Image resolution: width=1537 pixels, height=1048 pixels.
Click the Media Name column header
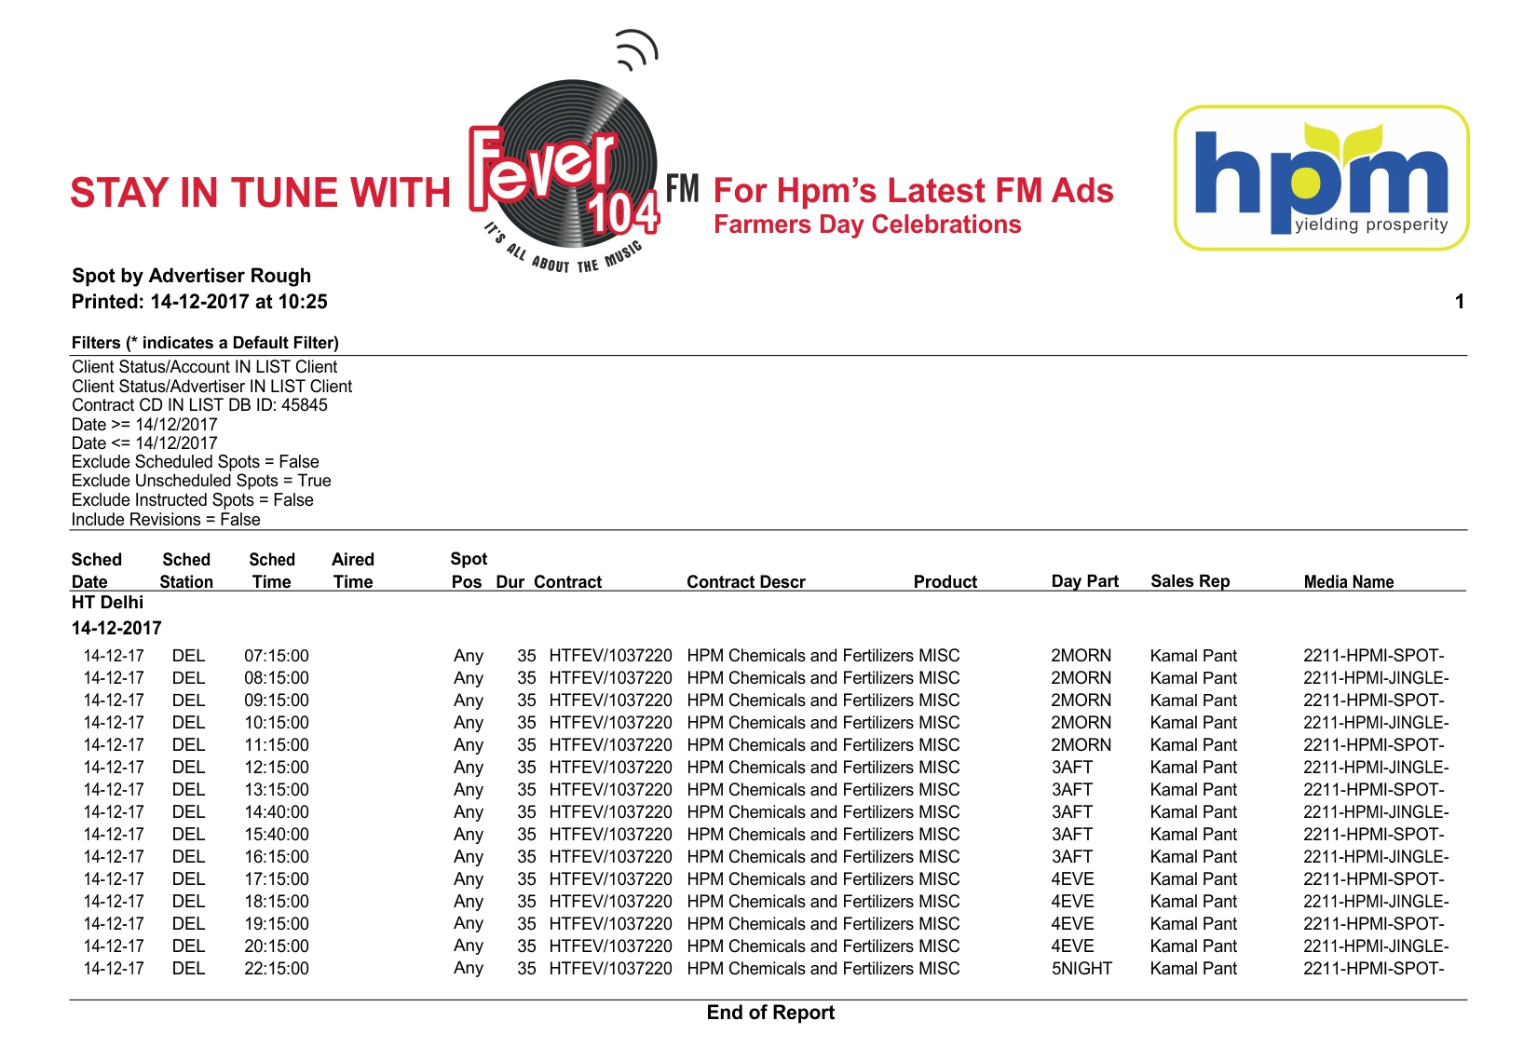[x=1349, y=582]
